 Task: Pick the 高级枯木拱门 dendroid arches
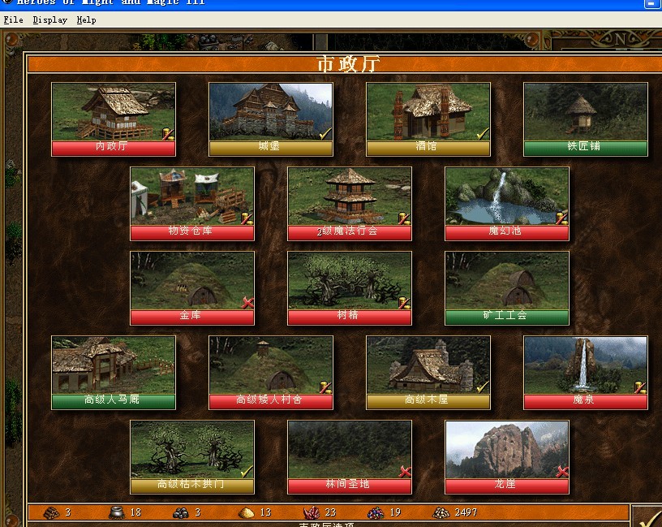click(x=192, y=457)
